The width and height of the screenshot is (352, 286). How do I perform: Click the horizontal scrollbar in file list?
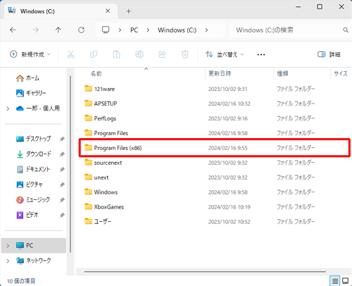click(x=205, y=272)
